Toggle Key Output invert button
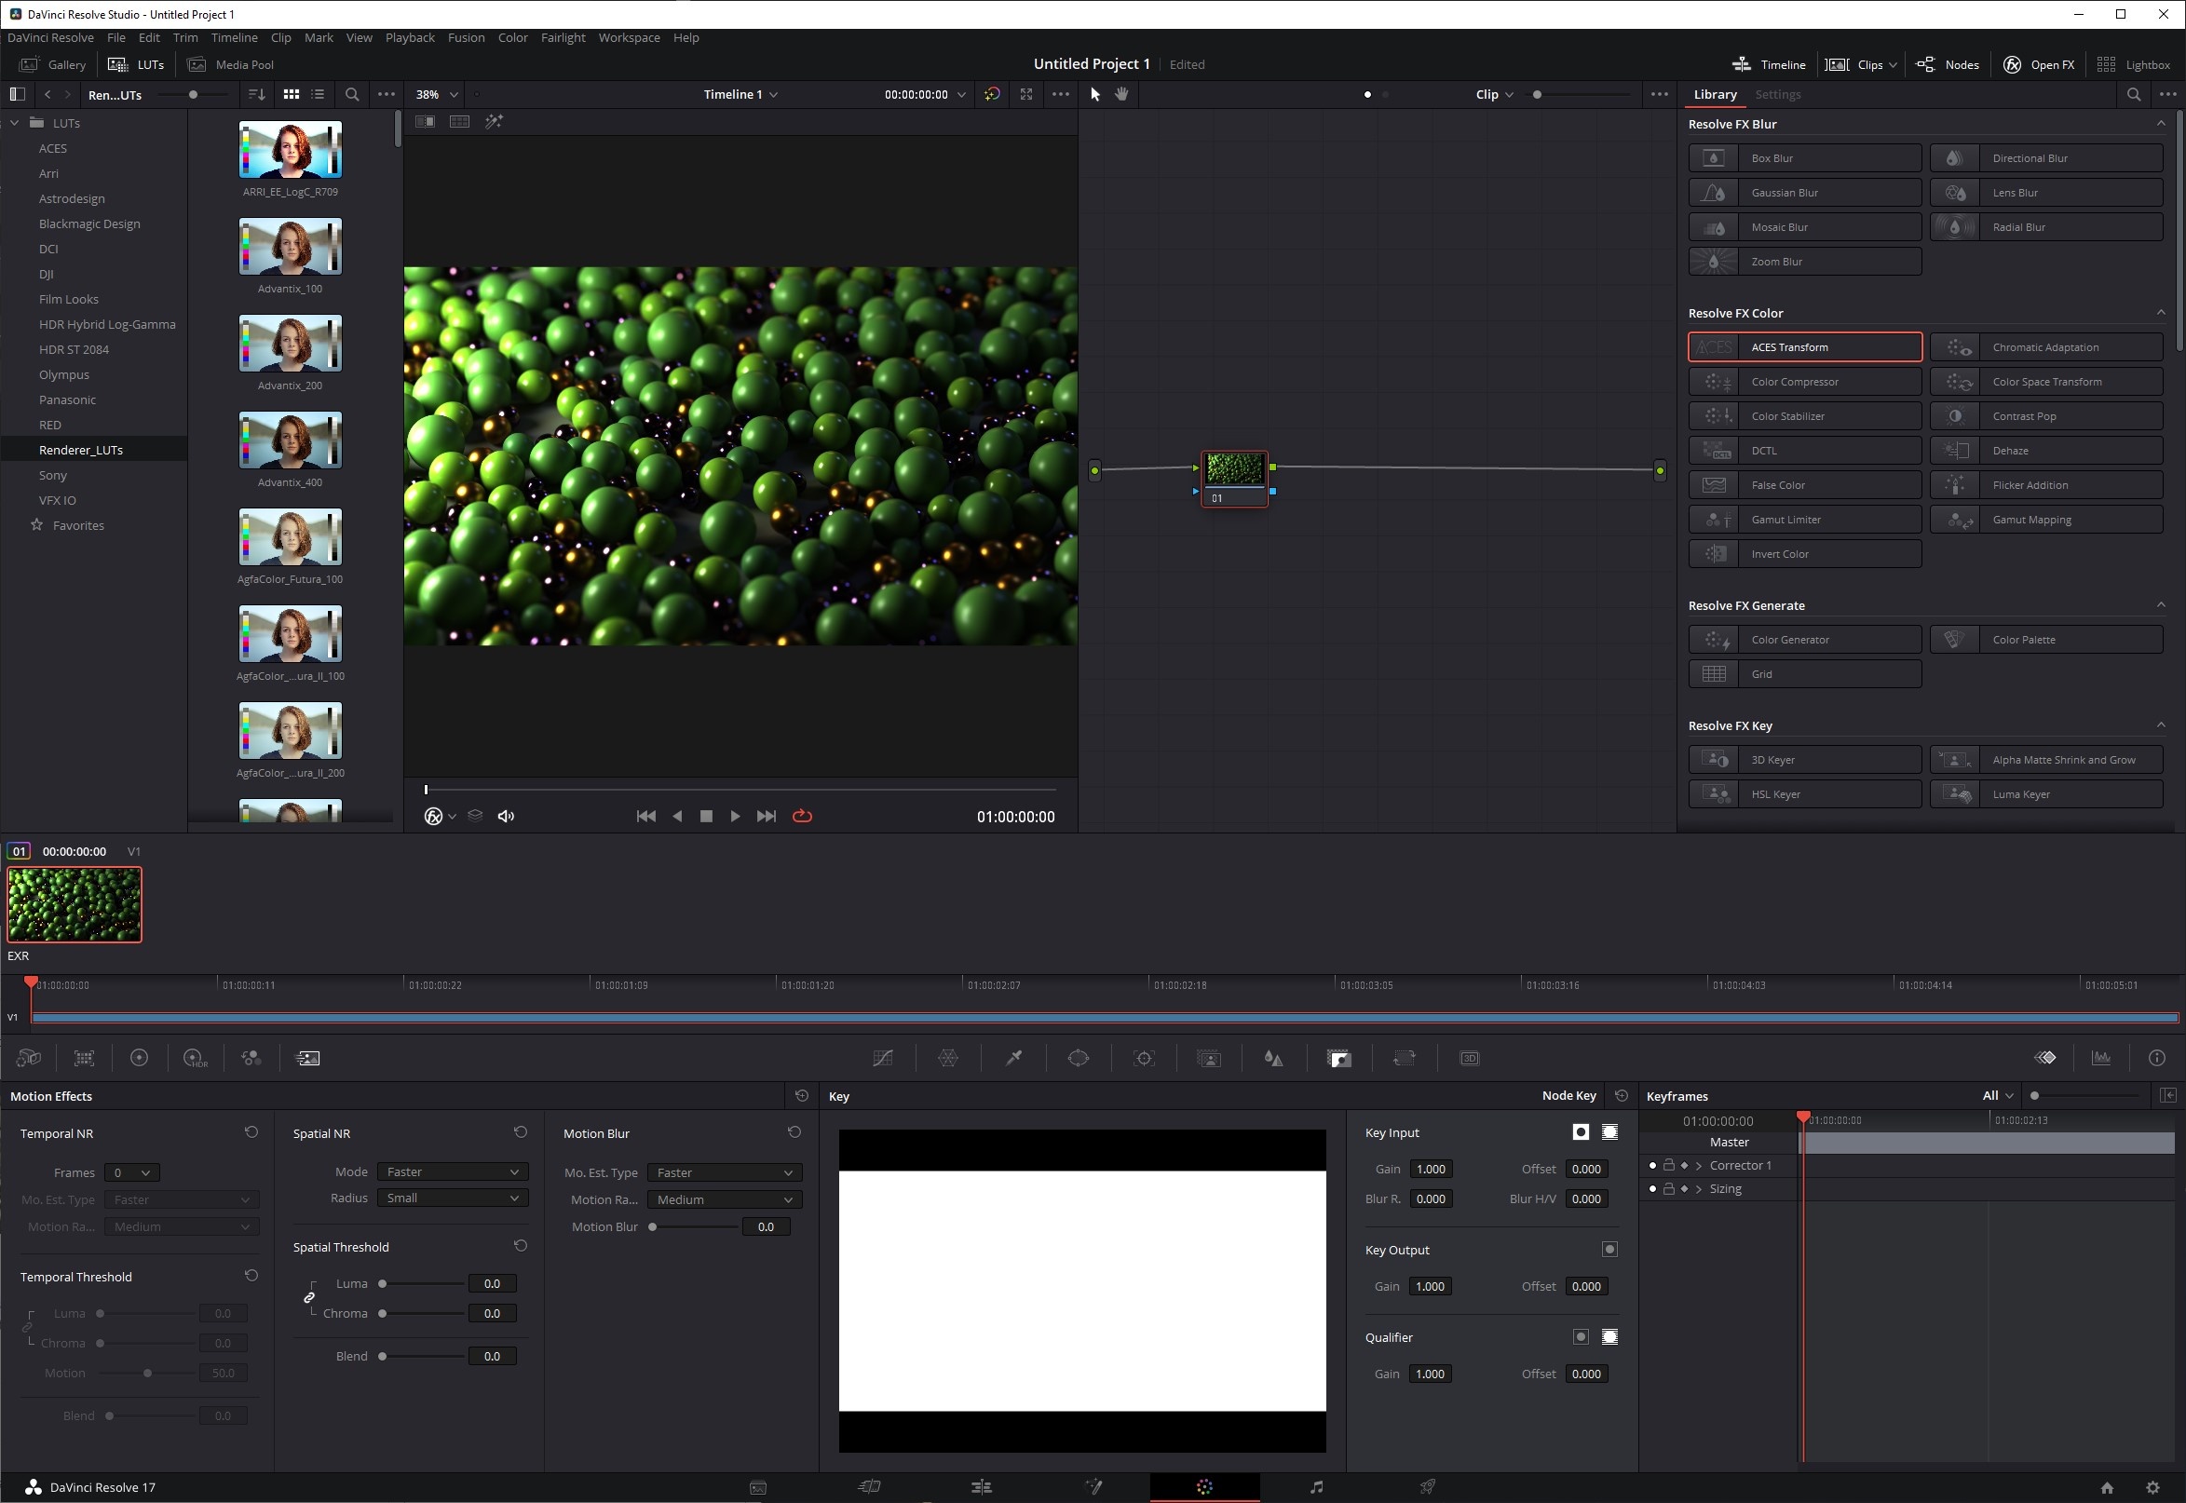 [x=1609, y=1250]
